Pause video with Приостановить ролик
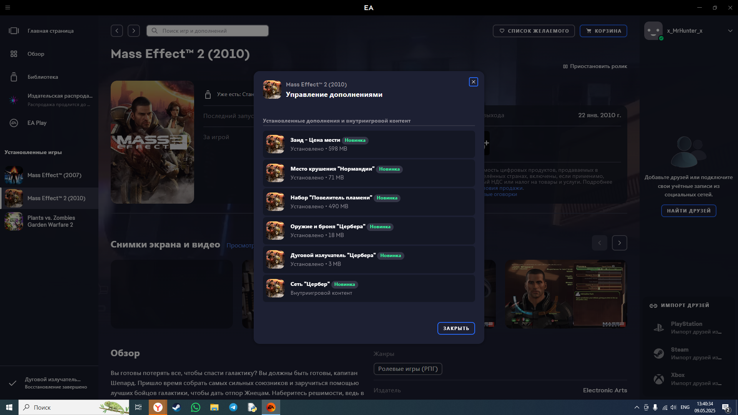The width and height of the screenshot is (738, 415). [595, 66]
